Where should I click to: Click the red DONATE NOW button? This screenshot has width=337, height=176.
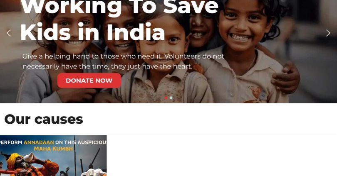pyautogui.click(x=89, y=81)
